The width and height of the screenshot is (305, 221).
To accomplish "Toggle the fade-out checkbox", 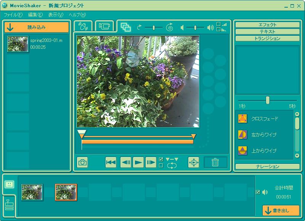I will tap(218, 29).
